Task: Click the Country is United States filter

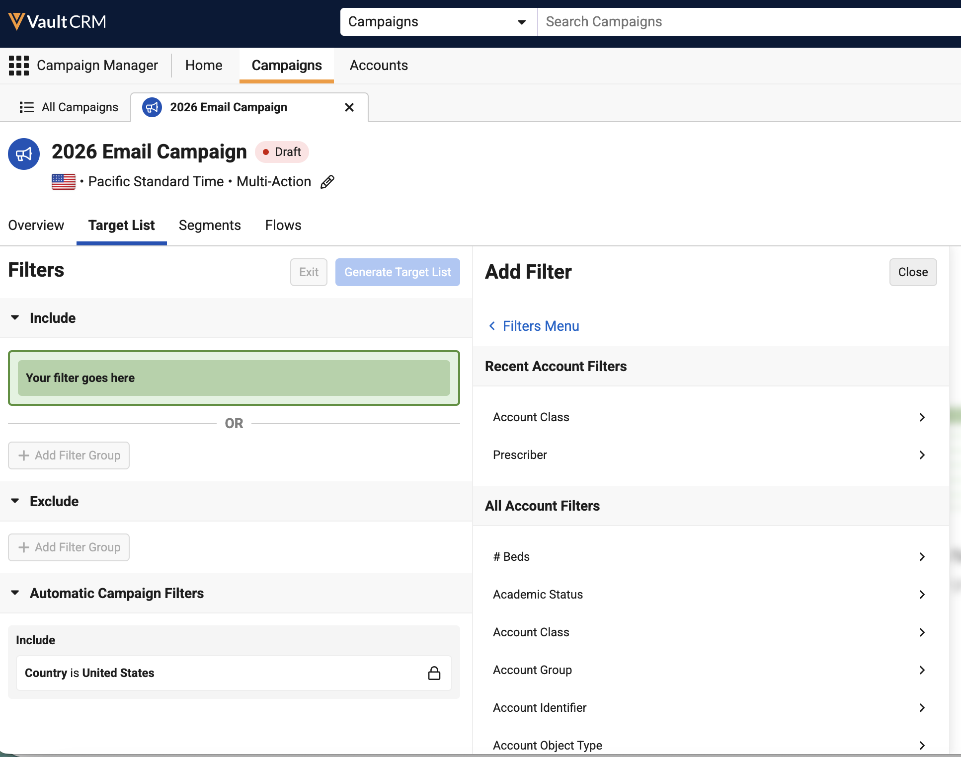Action: [x=234, y=673]
